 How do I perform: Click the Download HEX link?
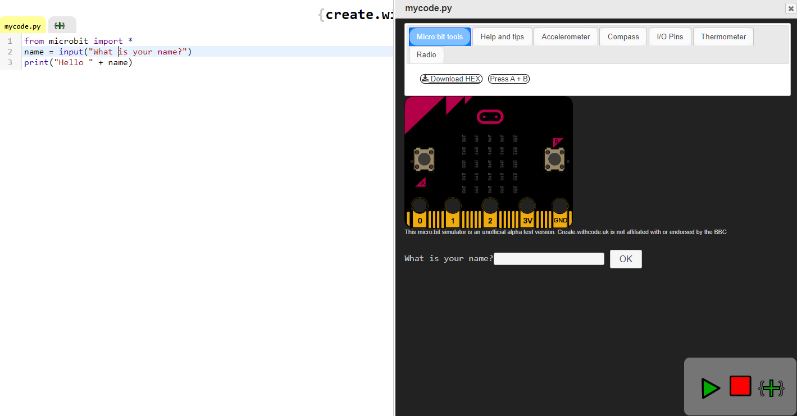[451, 79]
